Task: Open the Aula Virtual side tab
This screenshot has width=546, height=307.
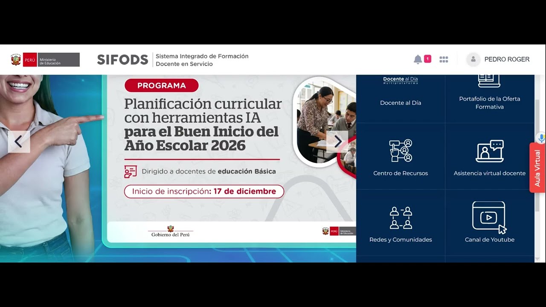Action: click(x=537, y=168)
